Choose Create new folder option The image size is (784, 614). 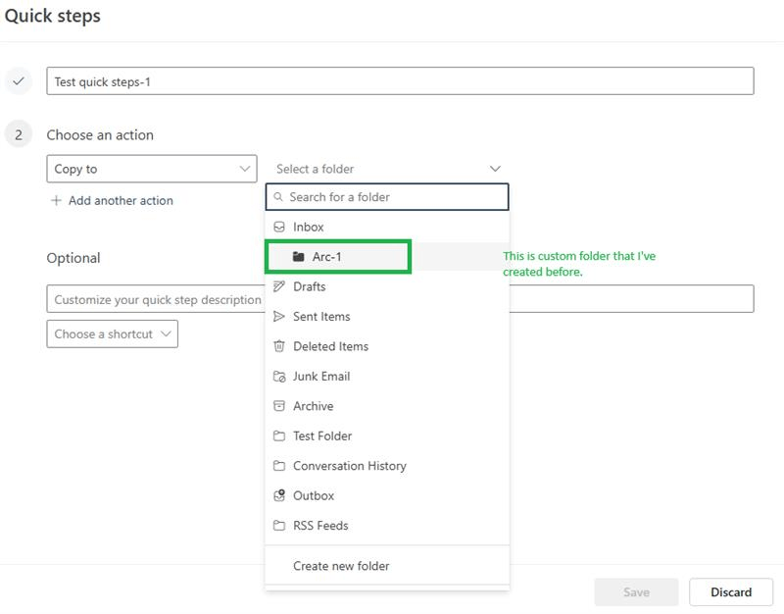[x=341, y=566]
